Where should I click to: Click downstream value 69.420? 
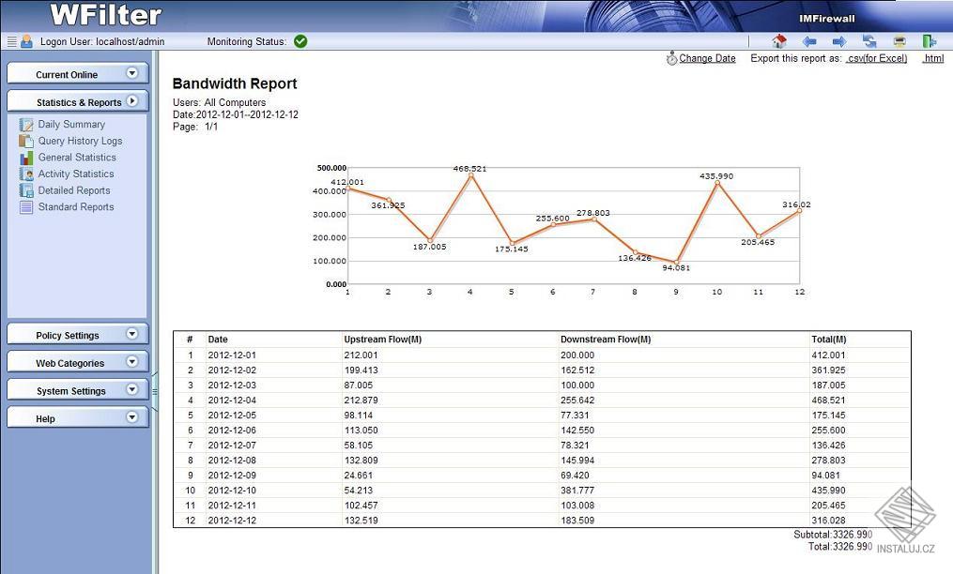[x=575, y=476]
